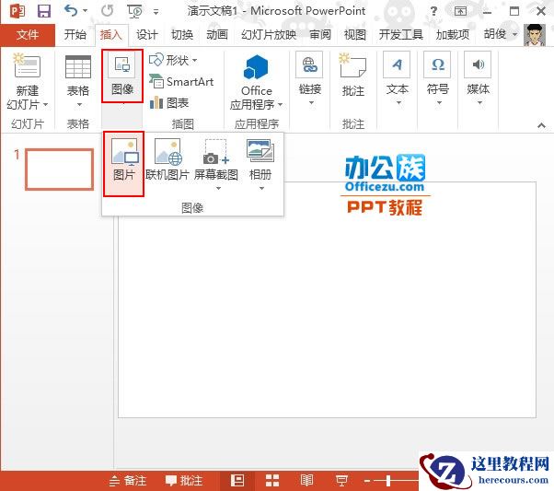
Task: Switch to the 设计 tab
Action: coord(146,35)
